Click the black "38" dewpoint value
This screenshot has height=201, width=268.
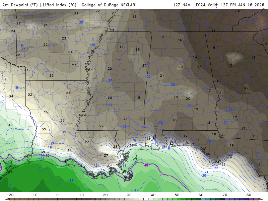pos(131,145)
